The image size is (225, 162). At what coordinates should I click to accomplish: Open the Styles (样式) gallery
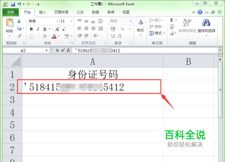140,27
